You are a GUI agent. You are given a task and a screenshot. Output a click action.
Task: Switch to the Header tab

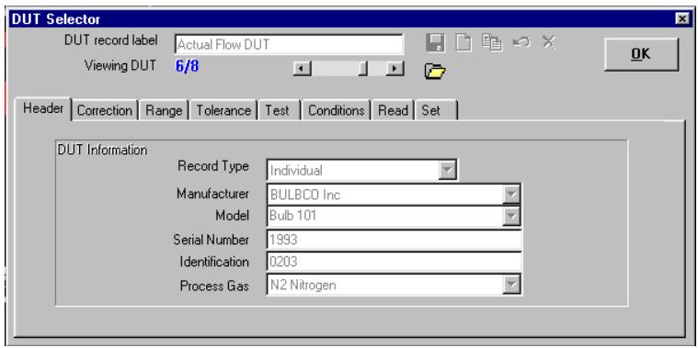43,108
